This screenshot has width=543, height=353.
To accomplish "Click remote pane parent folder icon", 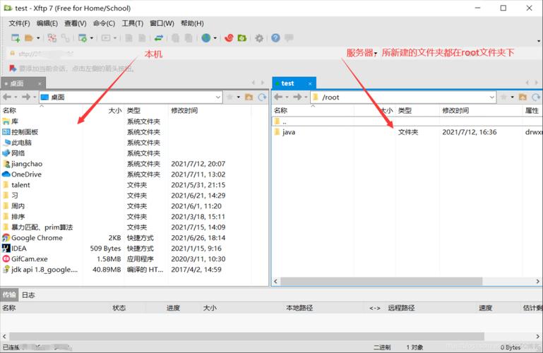I will tap(523, 97).
